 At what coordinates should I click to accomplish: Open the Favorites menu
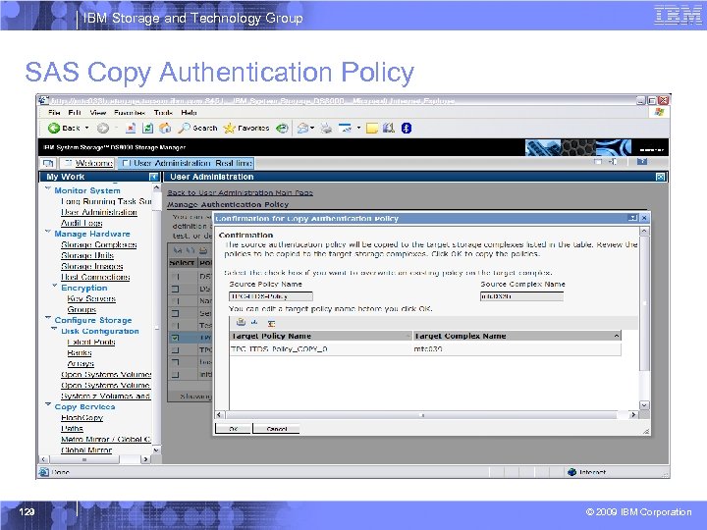(130, 113)
